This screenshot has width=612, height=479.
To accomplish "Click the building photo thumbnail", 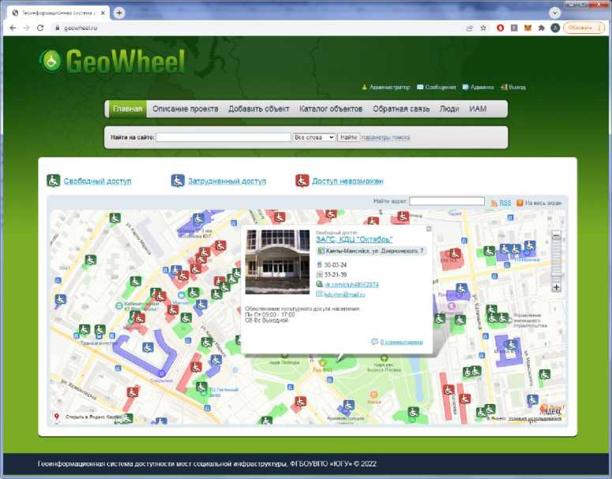I will [277, 262].
